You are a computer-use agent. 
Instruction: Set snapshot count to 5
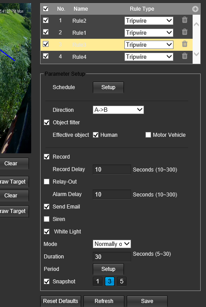click(x=122, y=281)
